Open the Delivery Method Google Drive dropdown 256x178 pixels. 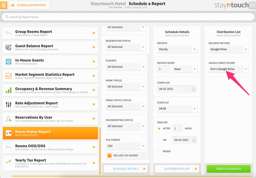(x=228, y=49)
